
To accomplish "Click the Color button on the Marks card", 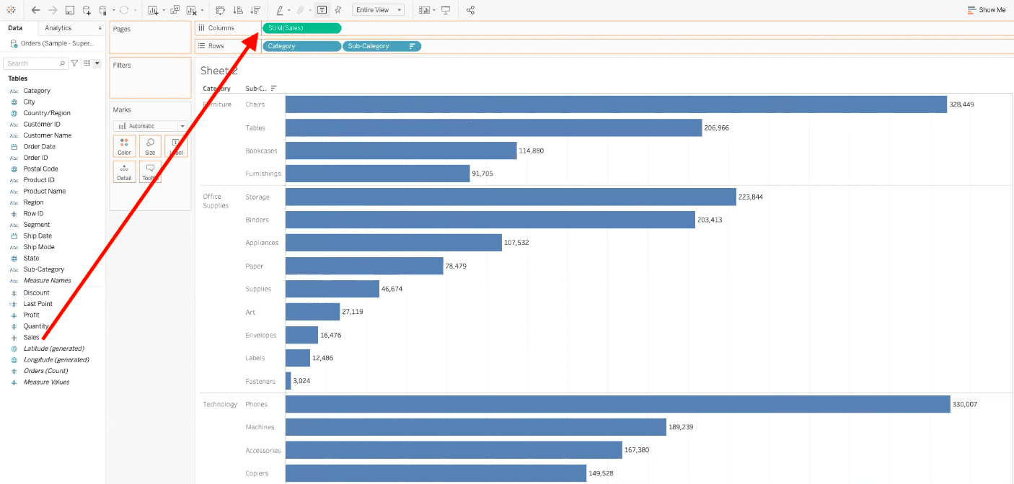I will 124,146.
